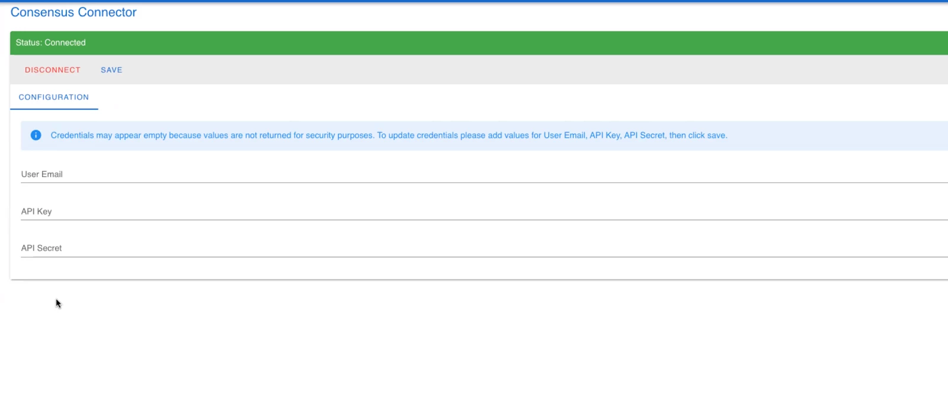Click the DISCONNECT button
948x408 pixels.
click(52, 70)
